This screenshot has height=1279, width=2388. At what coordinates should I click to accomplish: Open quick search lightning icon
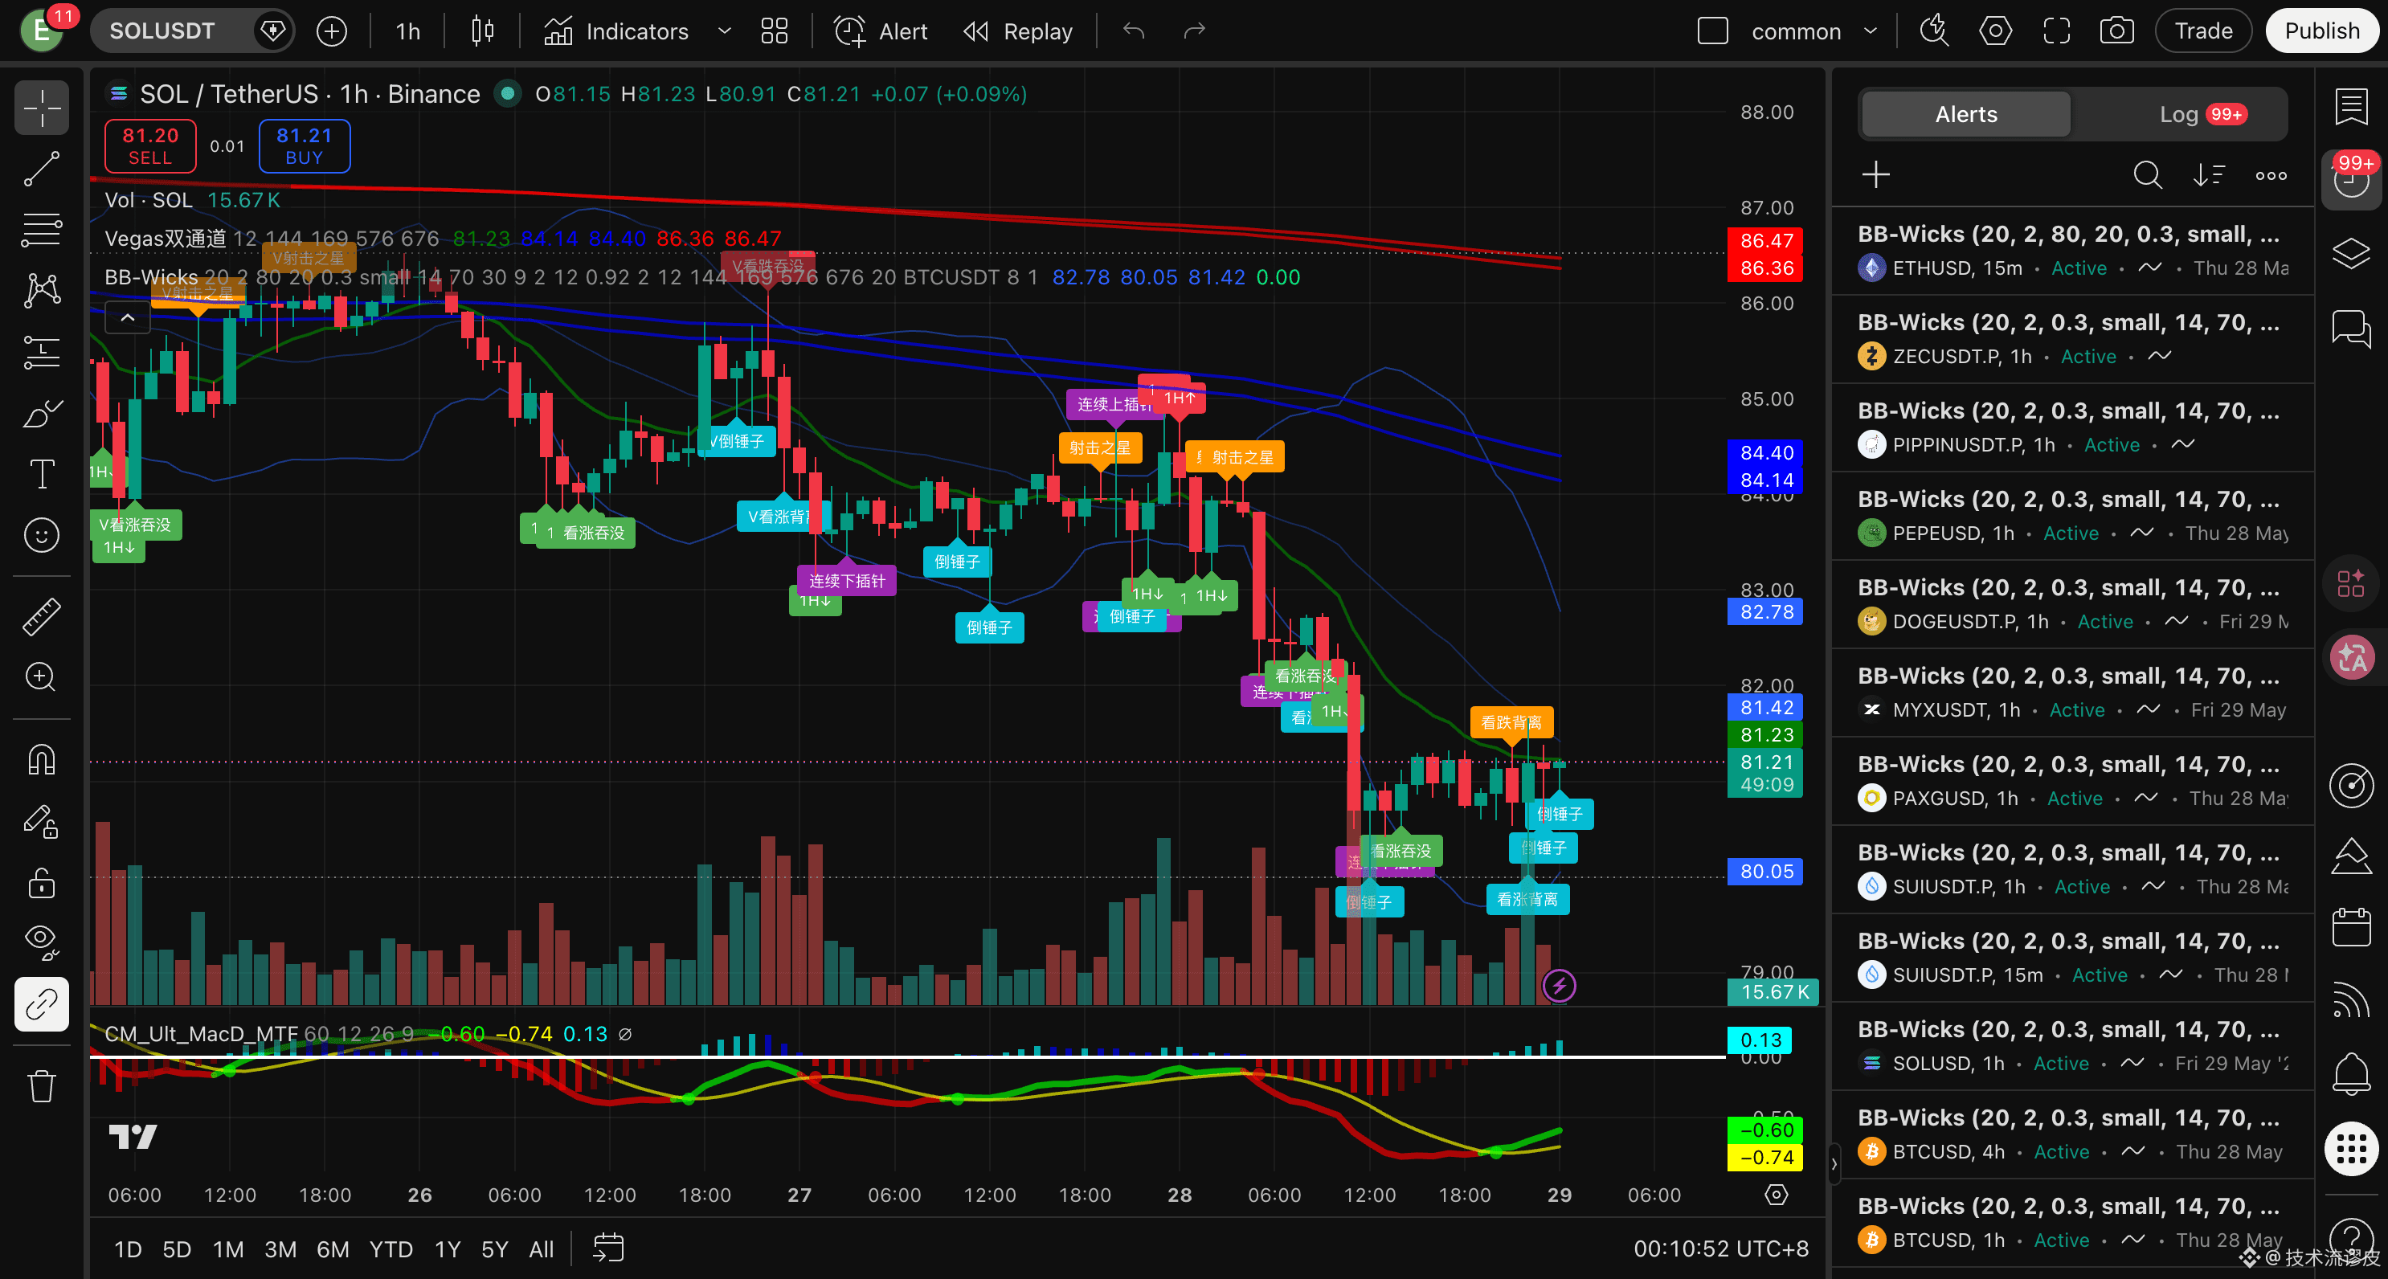coord(1935,31)
